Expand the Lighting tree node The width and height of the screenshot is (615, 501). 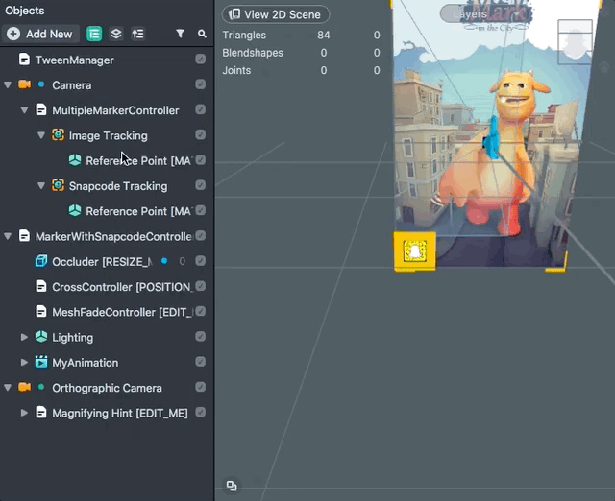25,338
